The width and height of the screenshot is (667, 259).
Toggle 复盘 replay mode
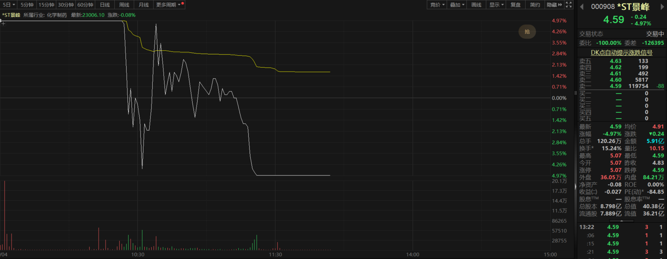515,5
